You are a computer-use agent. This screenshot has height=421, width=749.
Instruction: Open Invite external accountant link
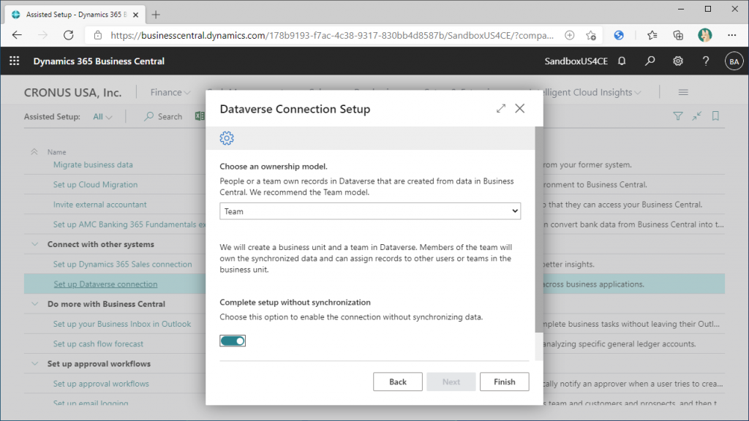pyautogui.click(x=99, y=205)
